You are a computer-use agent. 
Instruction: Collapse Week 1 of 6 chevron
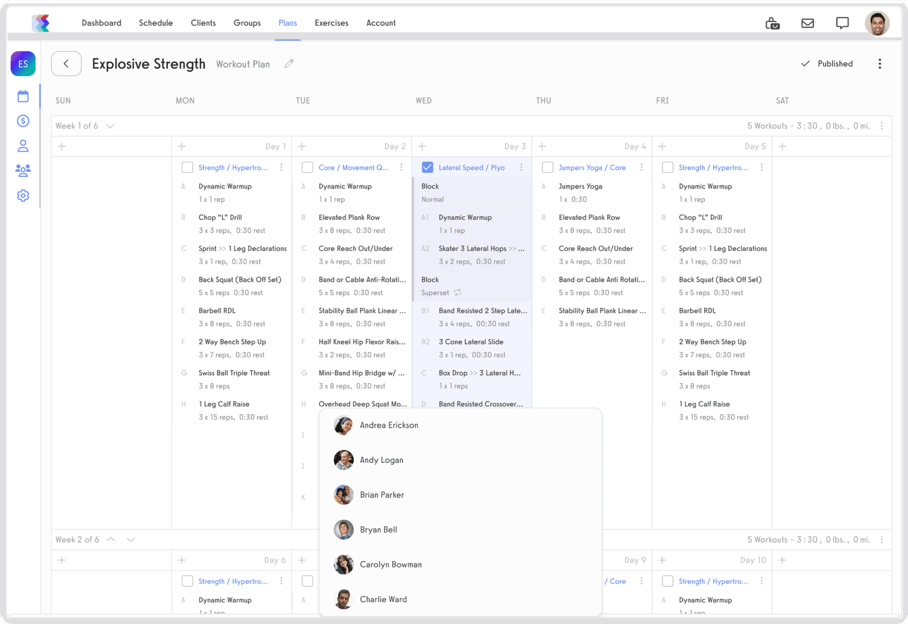[110, 126]
